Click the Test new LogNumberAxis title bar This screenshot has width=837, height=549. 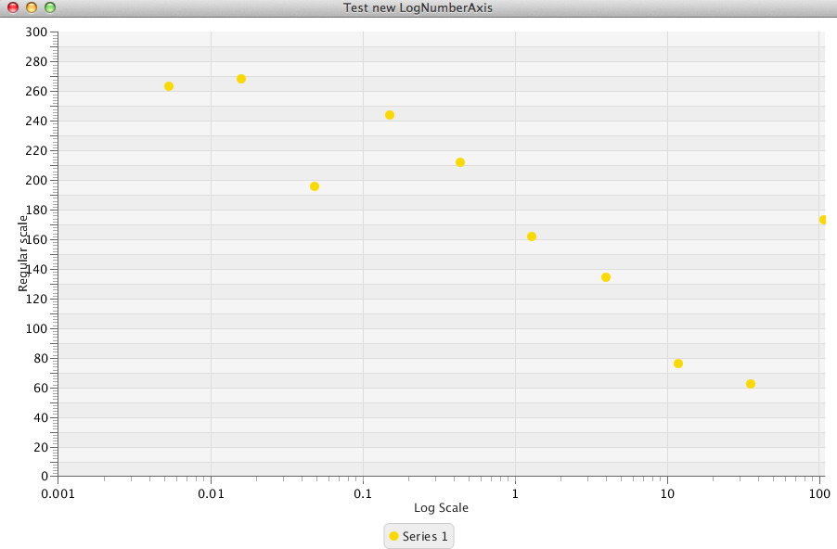pyautogui.click(x=418, y=8)
